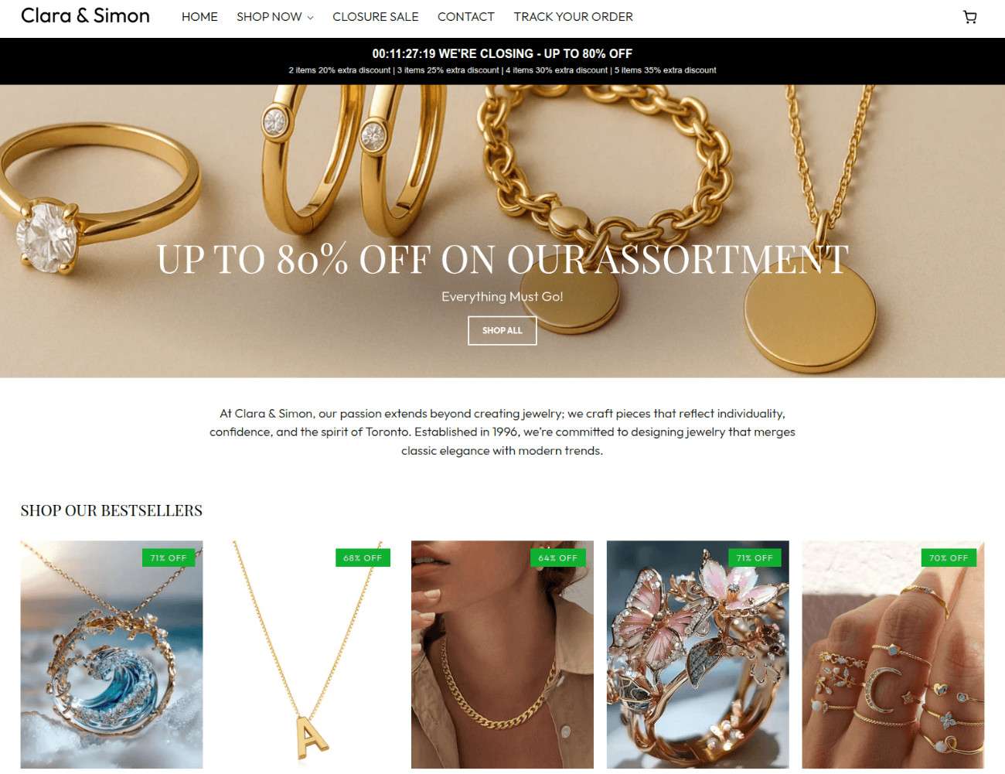This screenshot has width=1005, height=774.
Task: Visit the Contact page
Action: tap(465, 16)
